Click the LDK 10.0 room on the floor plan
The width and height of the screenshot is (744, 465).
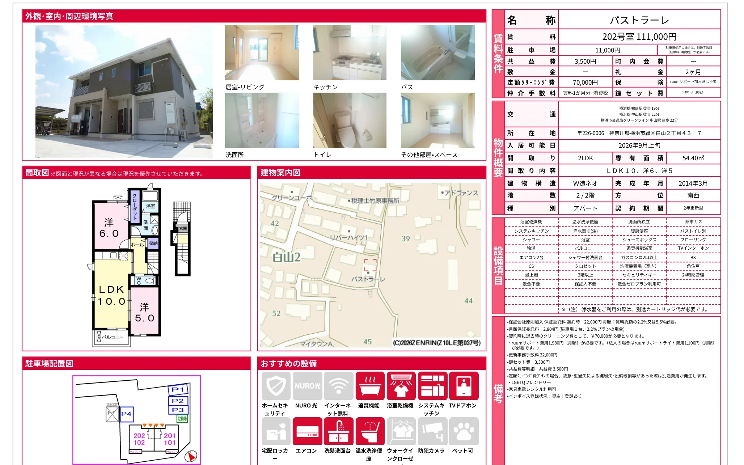pos(111,295)
